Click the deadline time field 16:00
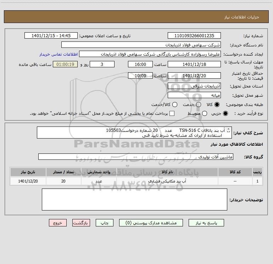 tap(140, 64)
